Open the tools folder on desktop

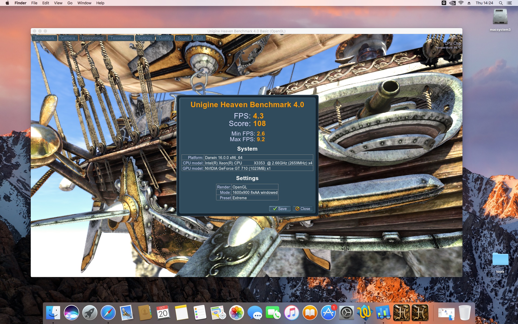(x=500, y=259)
